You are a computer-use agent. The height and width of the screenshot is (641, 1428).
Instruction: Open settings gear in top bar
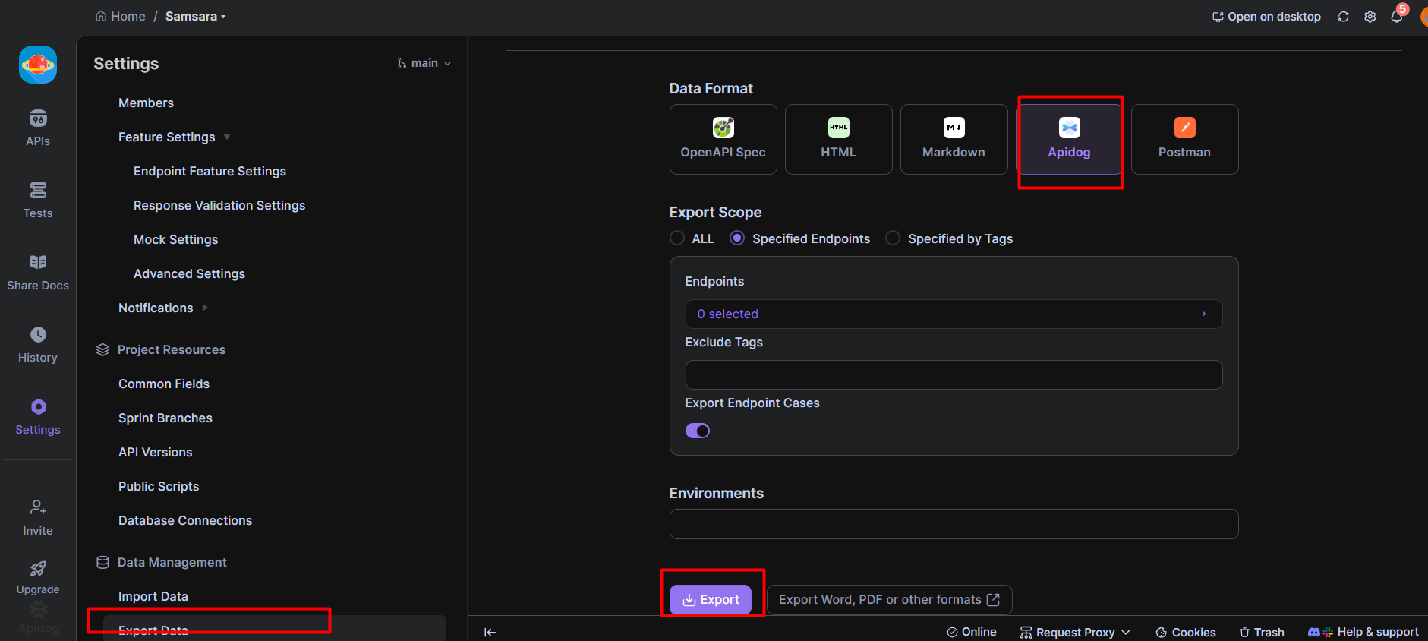point(1370,17)
